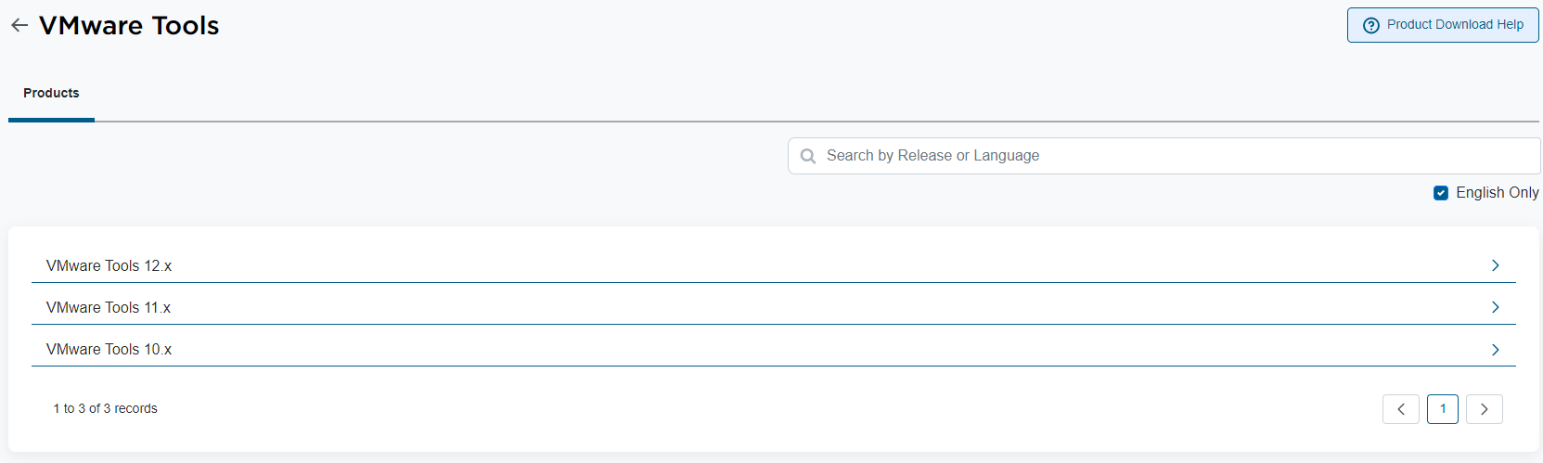Expand the VMware Tools 10.x chevron
The image size is (1543, 463).
coord(1495,350)
